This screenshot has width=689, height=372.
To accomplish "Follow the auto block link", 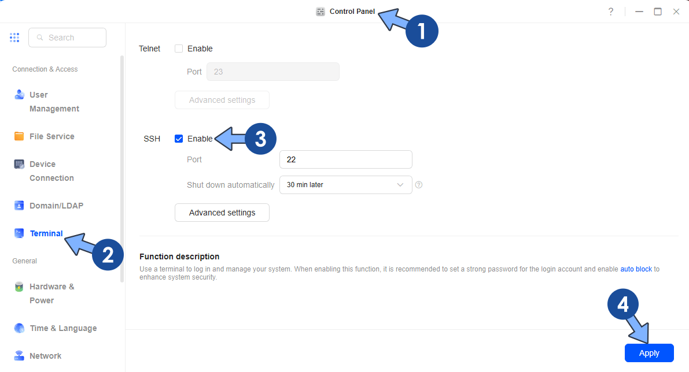I will point(636,269).
